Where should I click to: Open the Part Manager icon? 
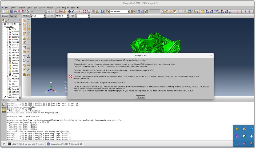(x=29, y=21)
